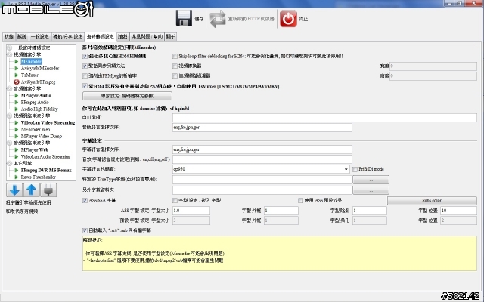Click the browse button for alternate subtitles folder
Viewport: 484px width, 302px height.
371,190
